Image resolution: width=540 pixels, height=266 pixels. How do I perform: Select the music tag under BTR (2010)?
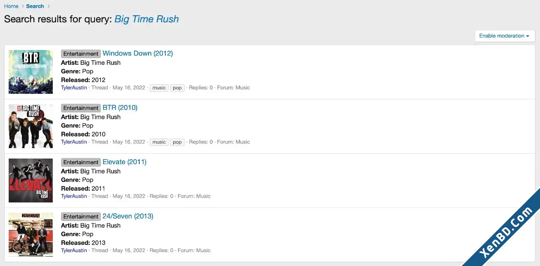coord(159,142)
